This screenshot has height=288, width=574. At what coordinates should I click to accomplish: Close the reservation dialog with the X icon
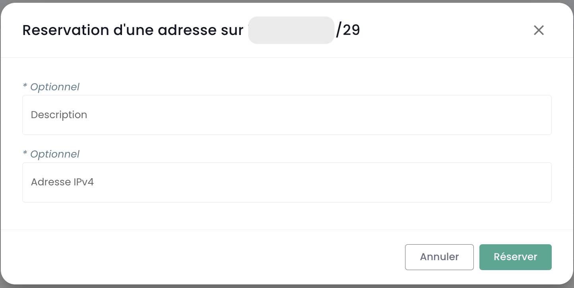click(x=539, y=30)
